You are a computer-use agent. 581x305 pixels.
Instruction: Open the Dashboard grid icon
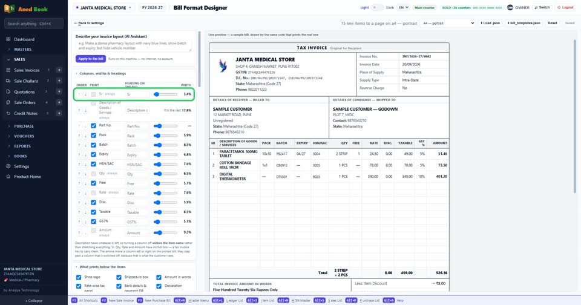pos(8,39)
